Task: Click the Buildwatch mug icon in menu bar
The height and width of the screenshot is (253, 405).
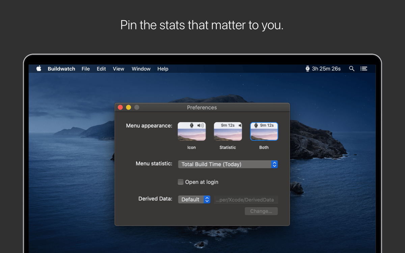Action: tap(307, 68)
